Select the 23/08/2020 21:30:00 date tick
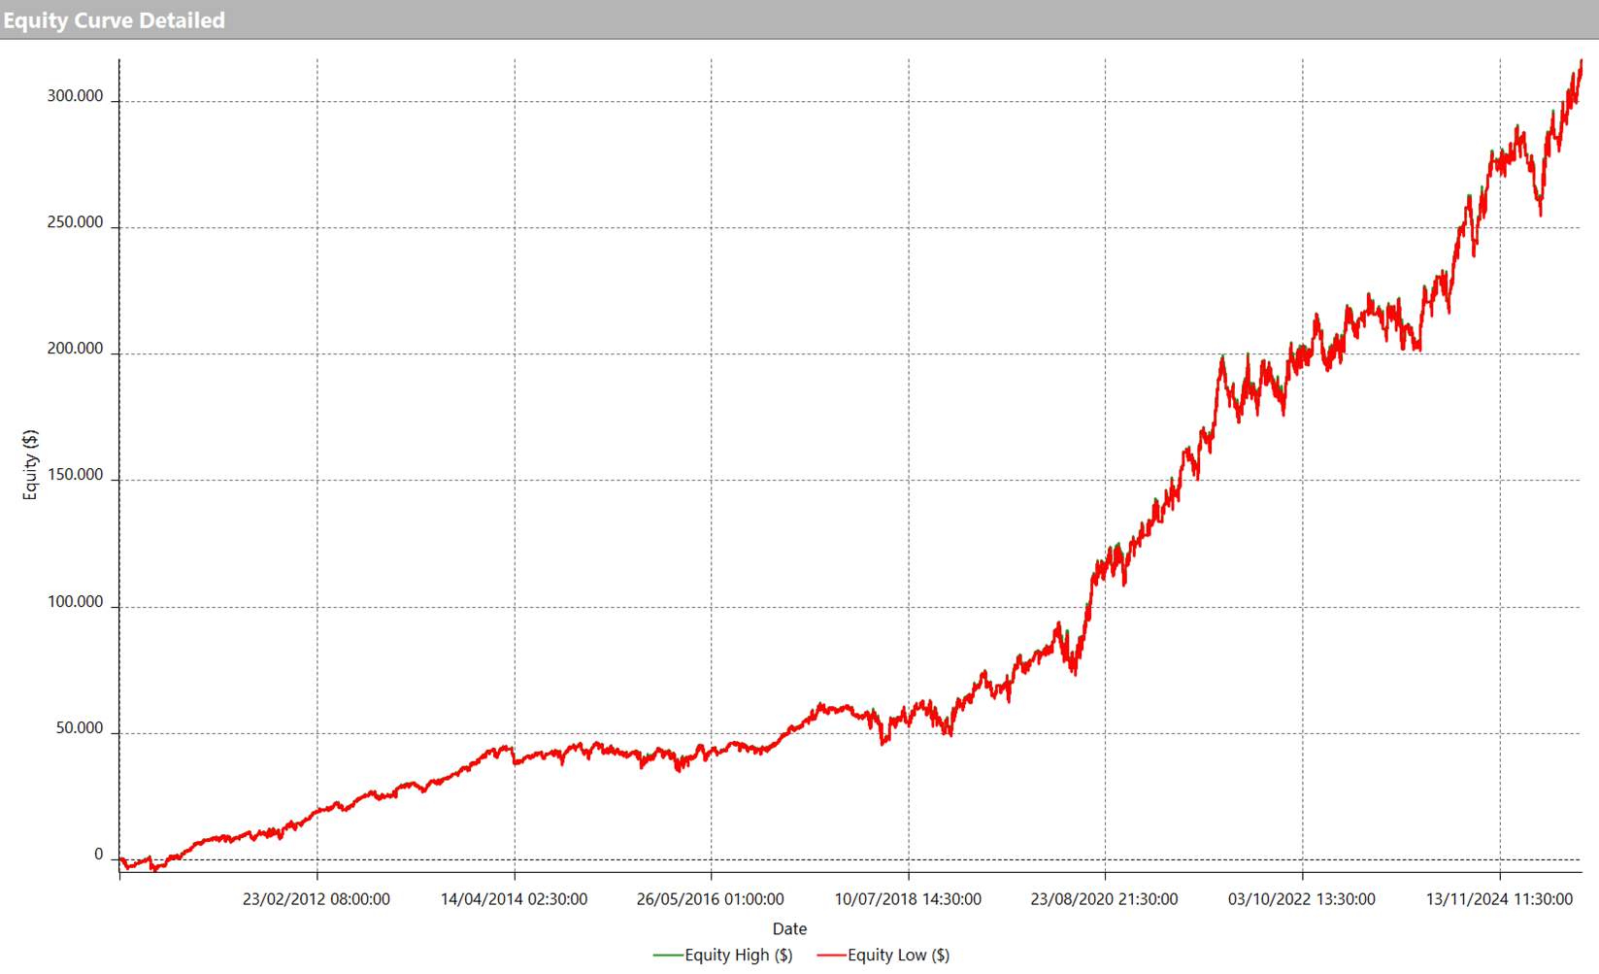The image size is (1599, 974). coord(1105,899)
